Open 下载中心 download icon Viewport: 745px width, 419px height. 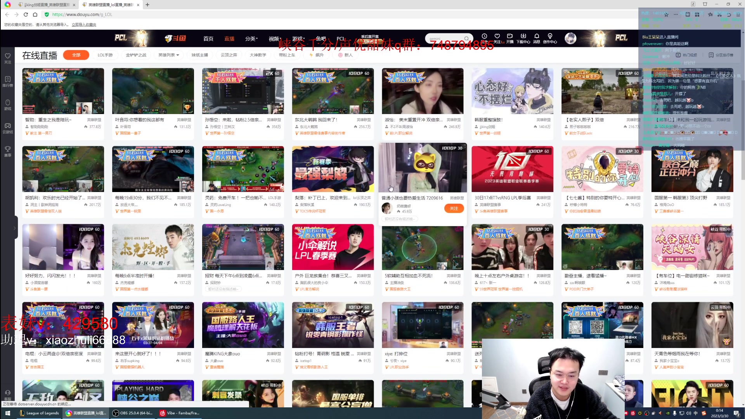[523, 36]
